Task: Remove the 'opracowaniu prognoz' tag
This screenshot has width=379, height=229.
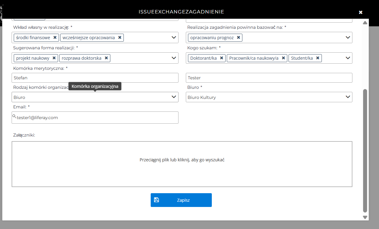Action: coord(238,38)
